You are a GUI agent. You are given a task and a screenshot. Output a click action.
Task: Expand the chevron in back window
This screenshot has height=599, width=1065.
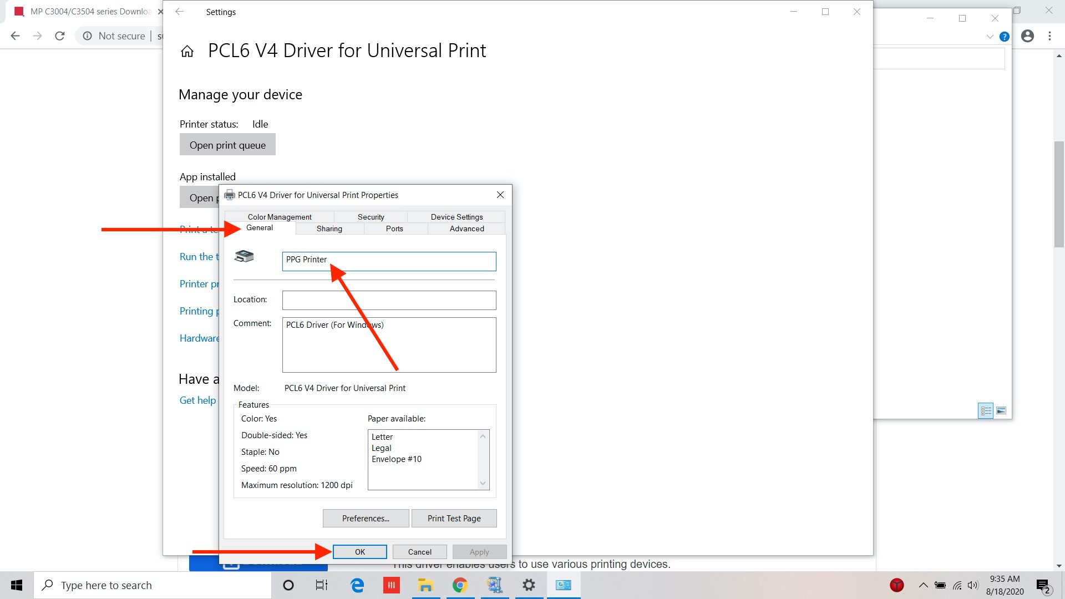[x=990, y=37]
